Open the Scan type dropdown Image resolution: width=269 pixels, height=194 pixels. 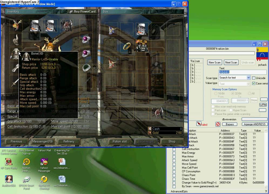tap(248, 78)
